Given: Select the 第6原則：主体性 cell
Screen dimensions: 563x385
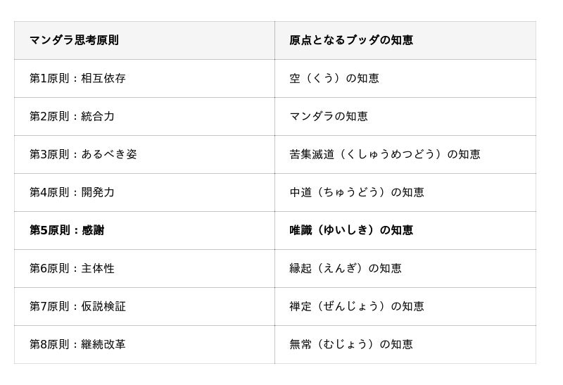Looking at the screenshot, I should tap(72, 268).
